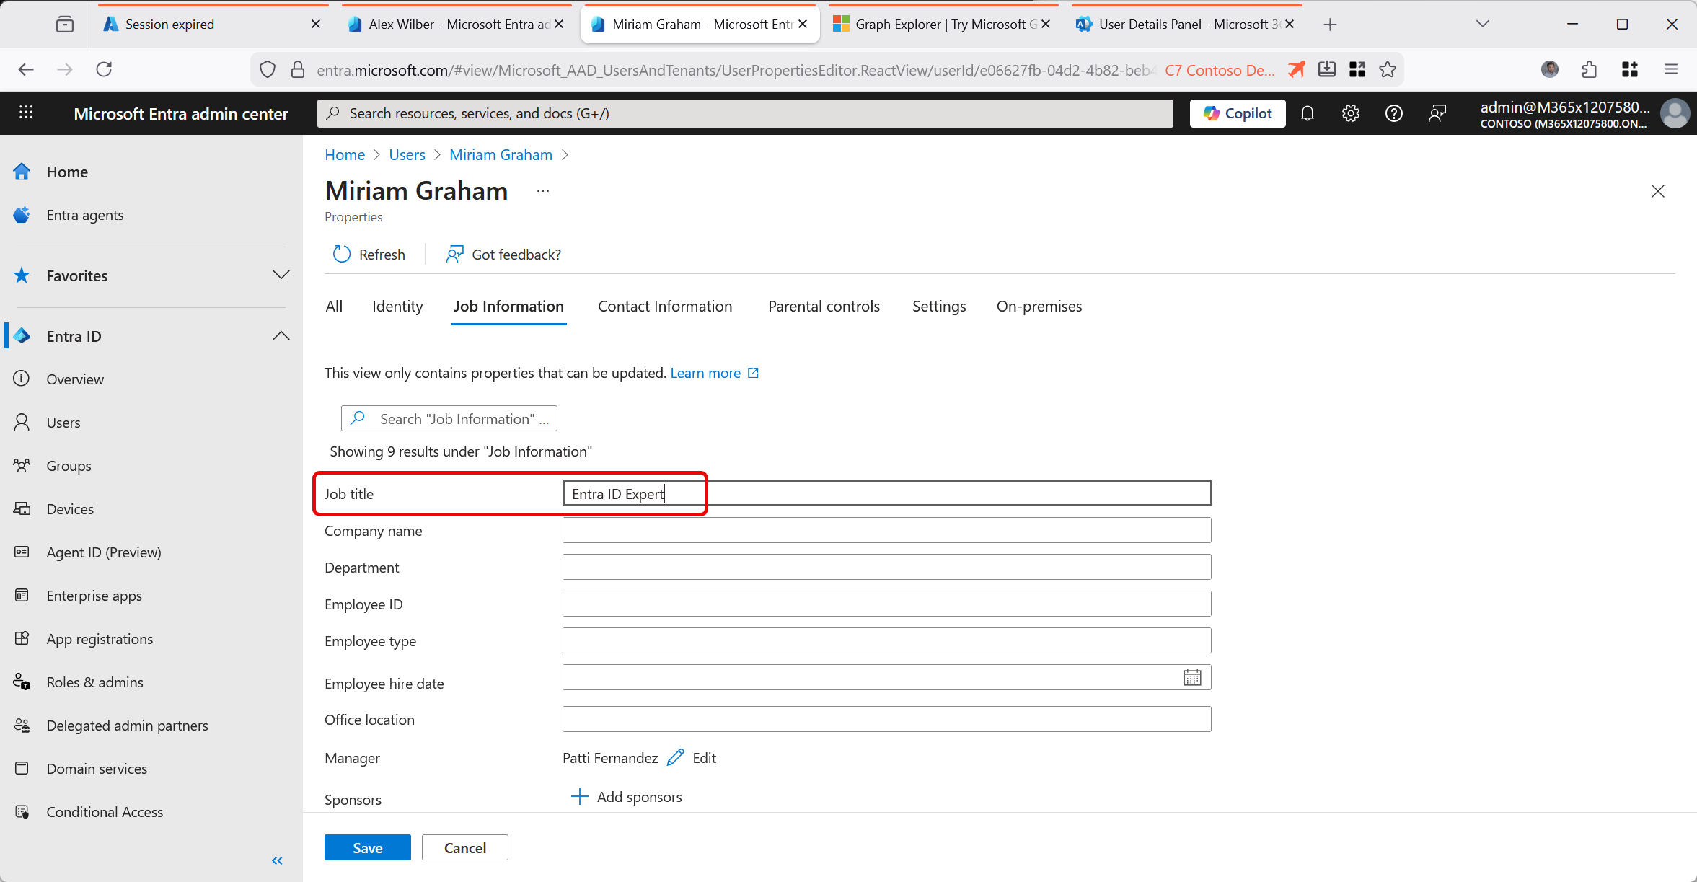Open portal settings gear icon

pyautogui.click(x=1350, y=113)
